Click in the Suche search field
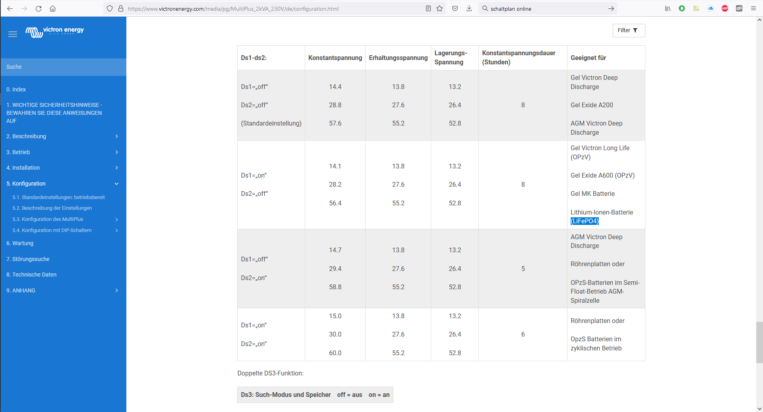 pos(63,67)
